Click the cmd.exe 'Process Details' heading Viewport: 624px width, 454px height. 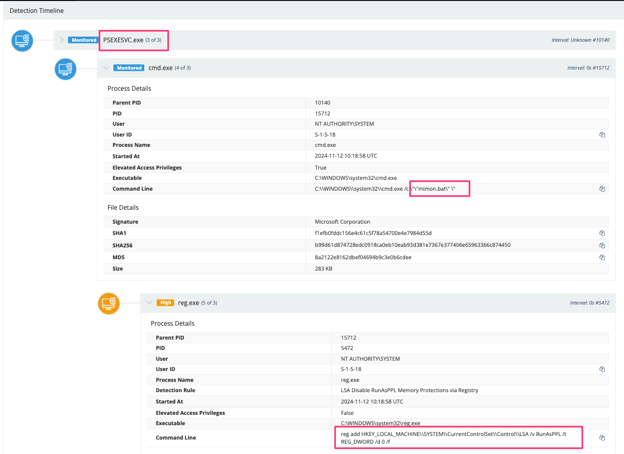pos(129,89)
